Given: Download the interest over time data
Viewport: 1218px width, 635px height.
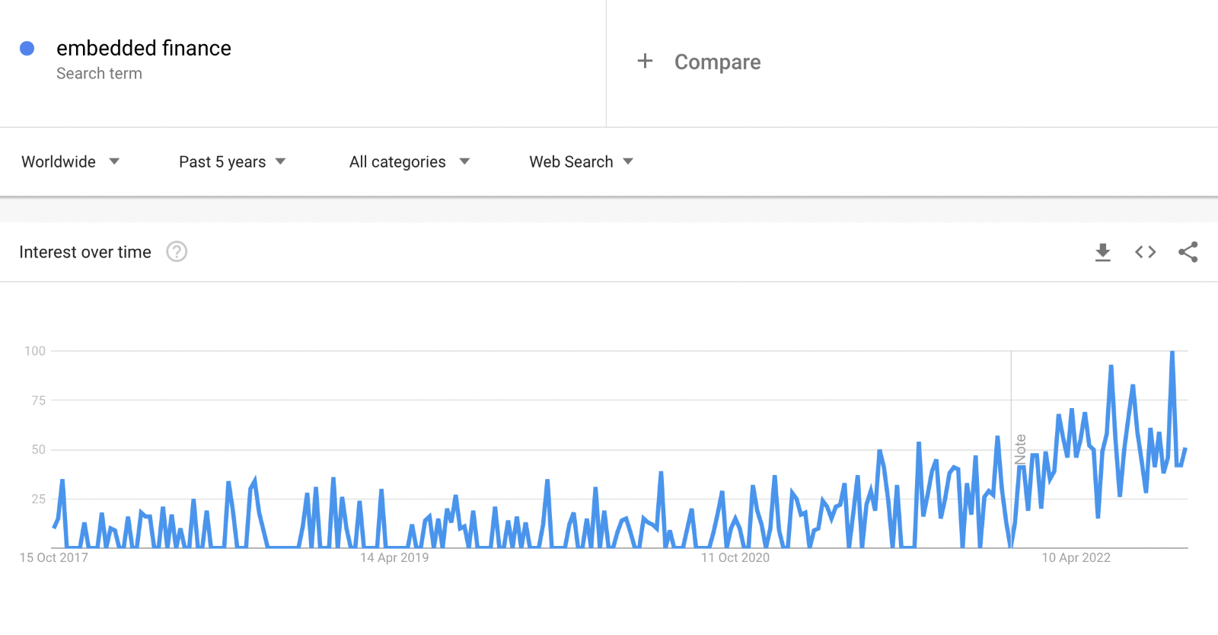Looking at the screenshot, I should tap(1102, 252).
